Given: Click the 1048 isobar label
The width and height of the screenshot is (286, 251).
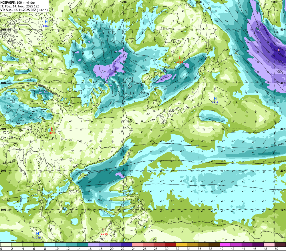Looking at the screenshot, I should (x=79, y=5).
